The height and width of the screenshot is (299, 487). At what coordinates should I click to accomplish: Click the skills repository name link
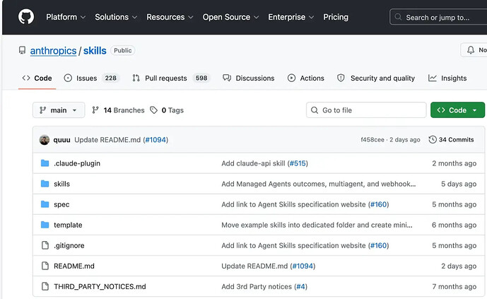coord(95,51)
